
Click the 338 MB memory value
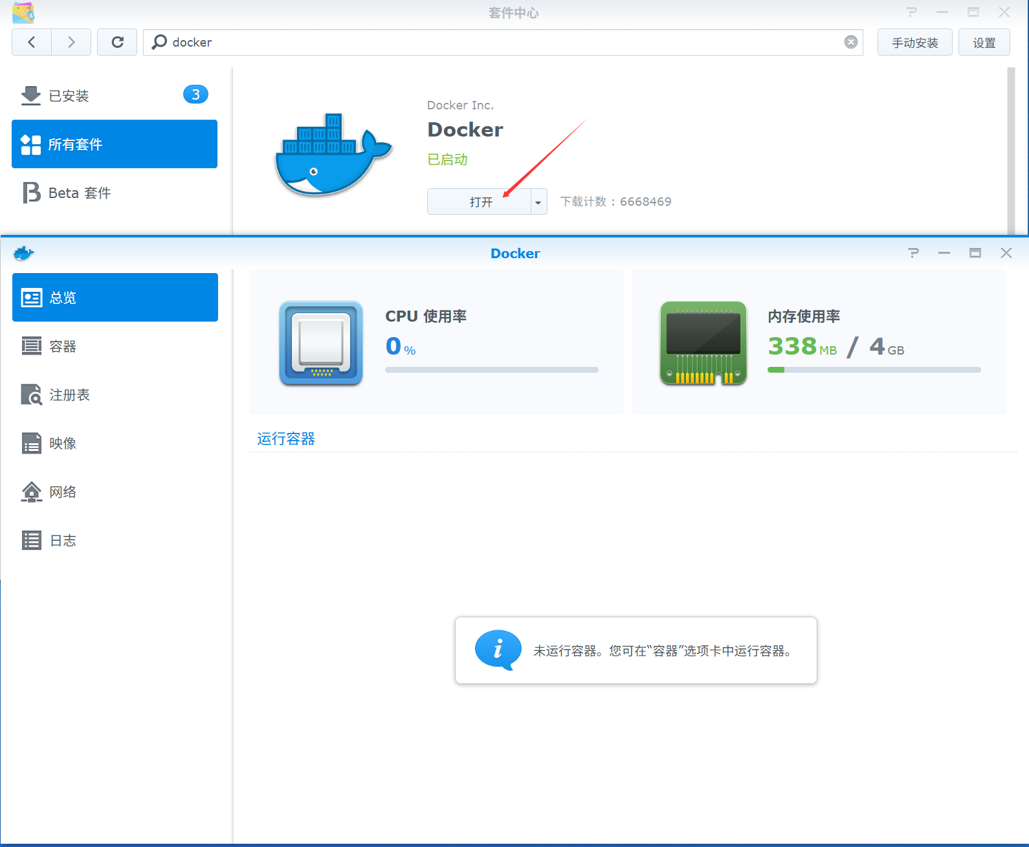coord(802,346)
